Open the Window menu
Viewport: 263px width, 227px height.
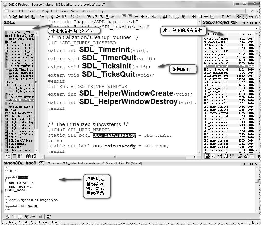[x=88, y=11]
